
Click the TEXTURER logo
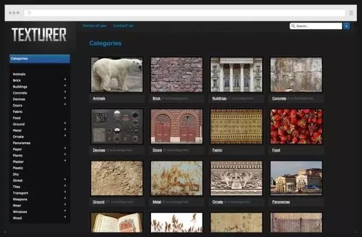click(x=39, y=35)
